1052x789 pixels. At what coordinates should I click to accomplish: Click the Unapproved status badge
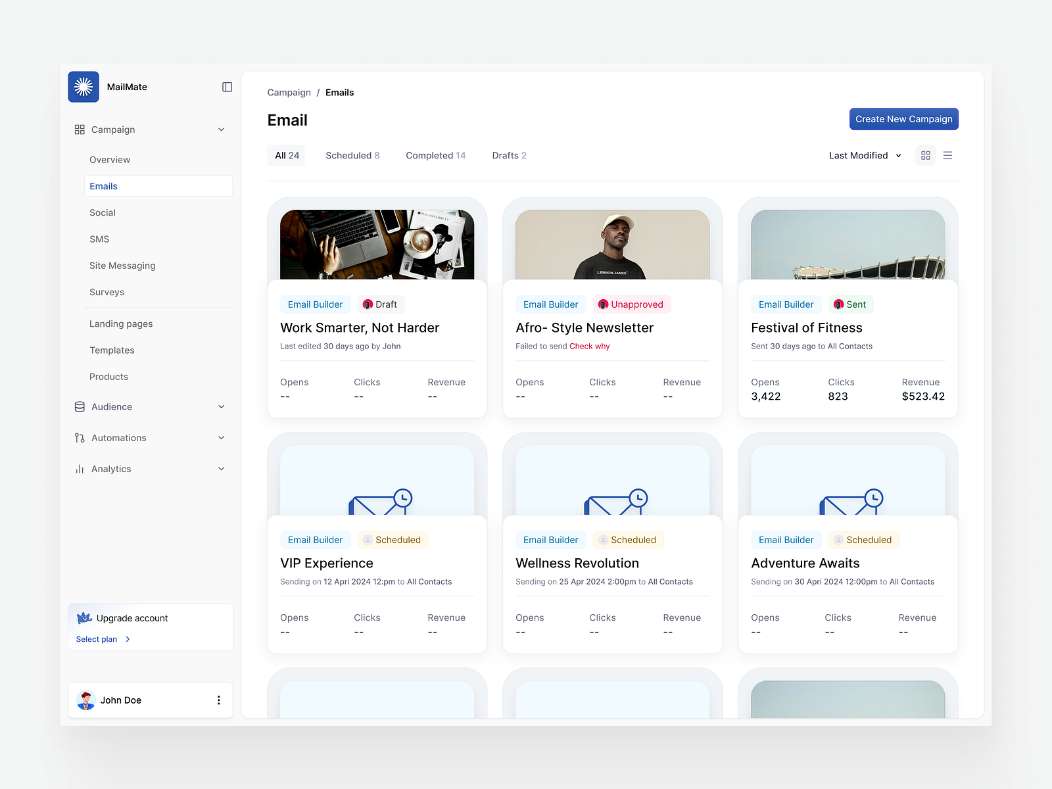pos(632,304)
